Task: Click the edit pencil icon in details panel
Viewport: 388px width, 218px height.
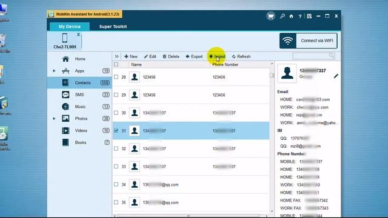Action: pyautogui.click(x=336, y=76)
